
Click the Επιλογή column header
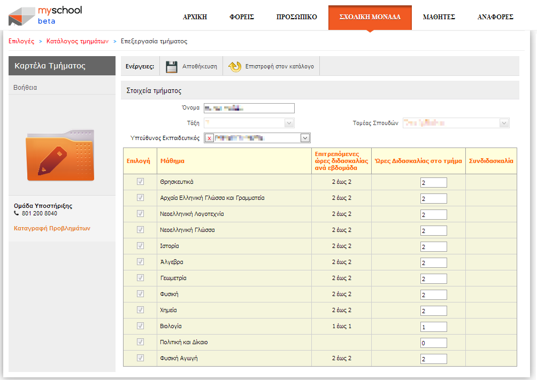point(140,161)
